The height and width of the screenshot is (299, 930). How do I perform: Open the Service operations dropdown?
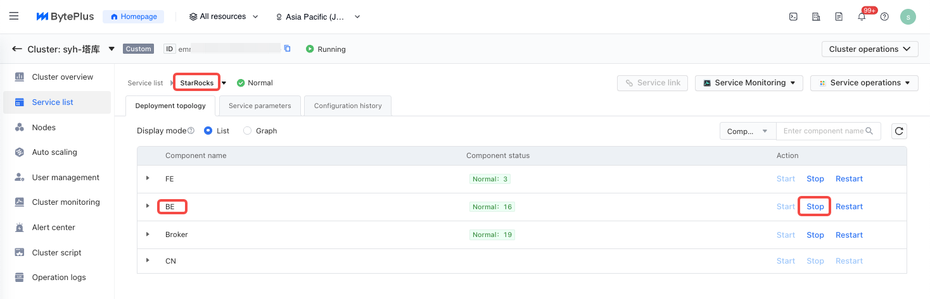(864, 83)
